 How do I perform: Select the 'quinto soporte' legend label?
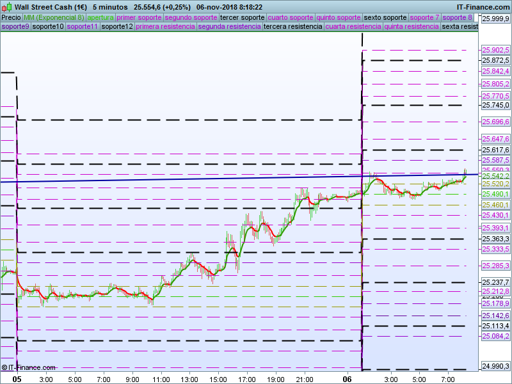[x=339, y=17]
